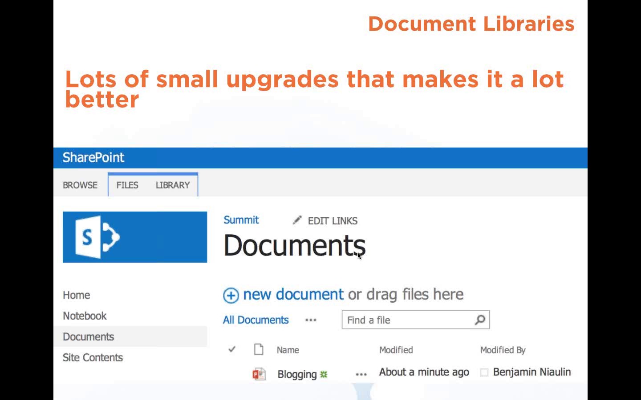Image resolution: width=641 pixels, height=400 pixels.
Task: Click the search magnifier in Find a file
Action: click(x=480, y=320)
